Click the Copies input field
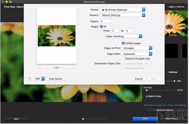This screenshot has width=189, height=124. tap(106, 21)
